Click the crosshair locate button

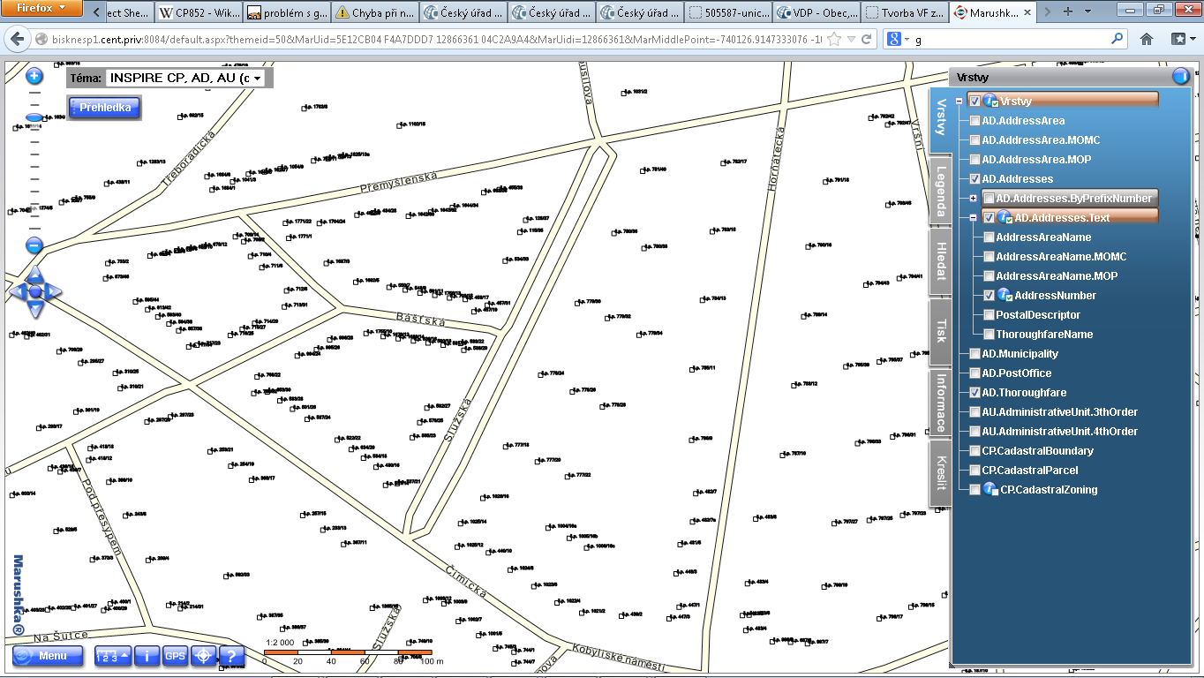click(x=204, y=656)
